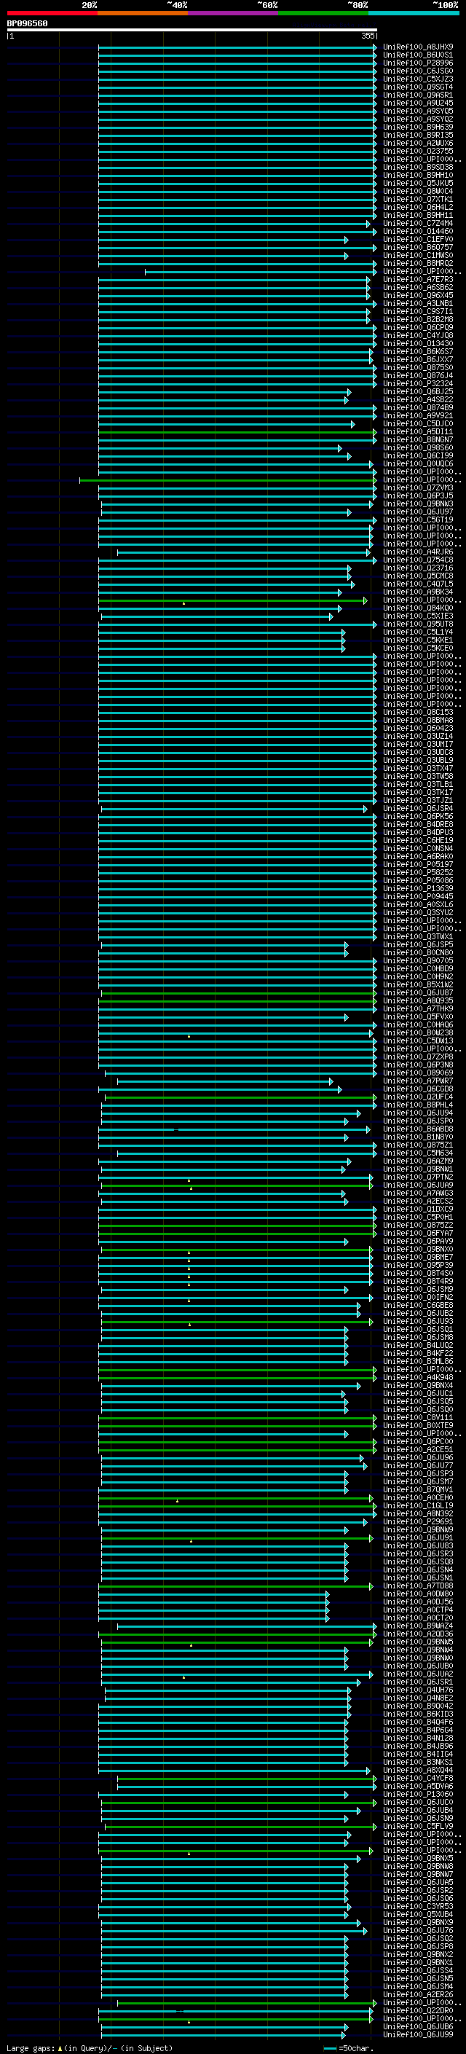Select the UniRef100_A9BK34 label

418,592
